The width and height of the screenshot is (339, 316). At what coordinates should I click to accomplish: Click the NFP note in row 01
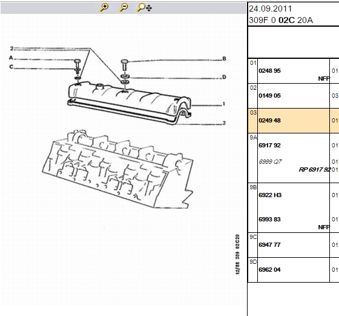324,79
